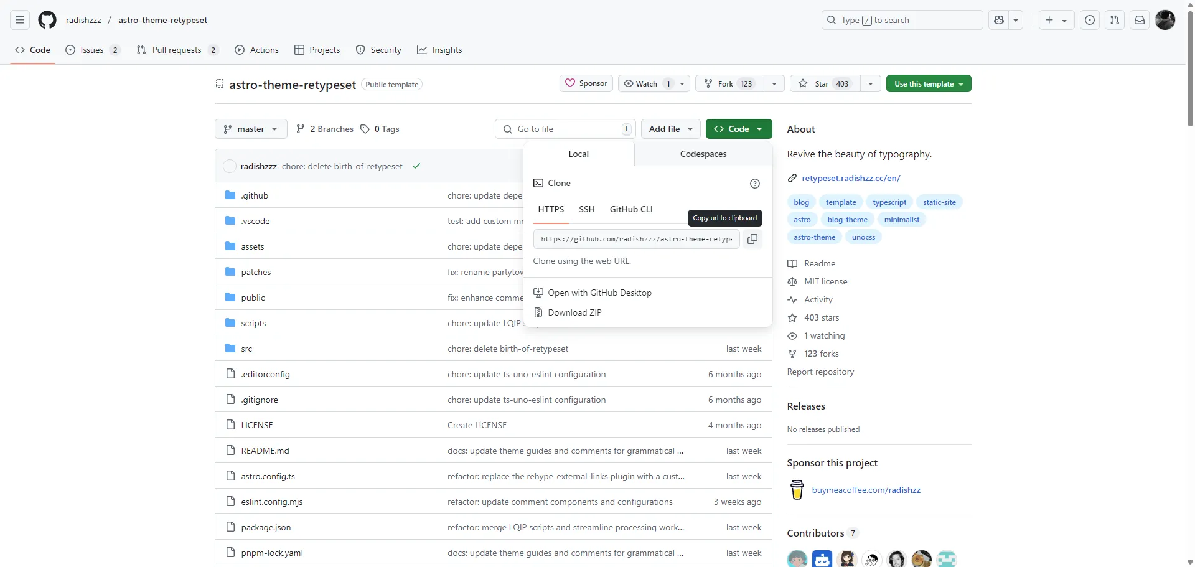Open the .github folder

pyautogui.click(x=255, y=195)
